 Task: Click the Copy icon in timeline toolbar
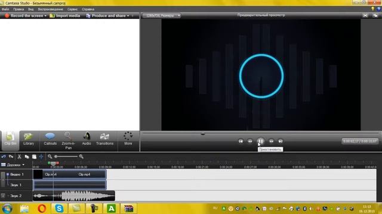[x=27, y=156]
